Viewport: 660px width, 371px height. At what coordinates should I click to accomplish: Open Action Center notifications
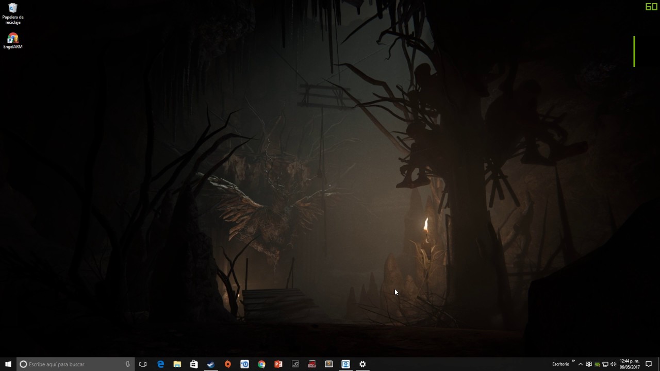[x=649, y=364]
